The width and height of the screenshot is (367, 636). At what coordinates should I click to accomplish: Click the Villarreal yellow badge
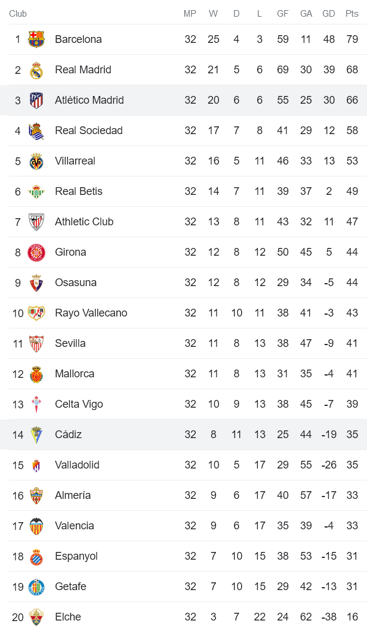(x=36, y=161)
